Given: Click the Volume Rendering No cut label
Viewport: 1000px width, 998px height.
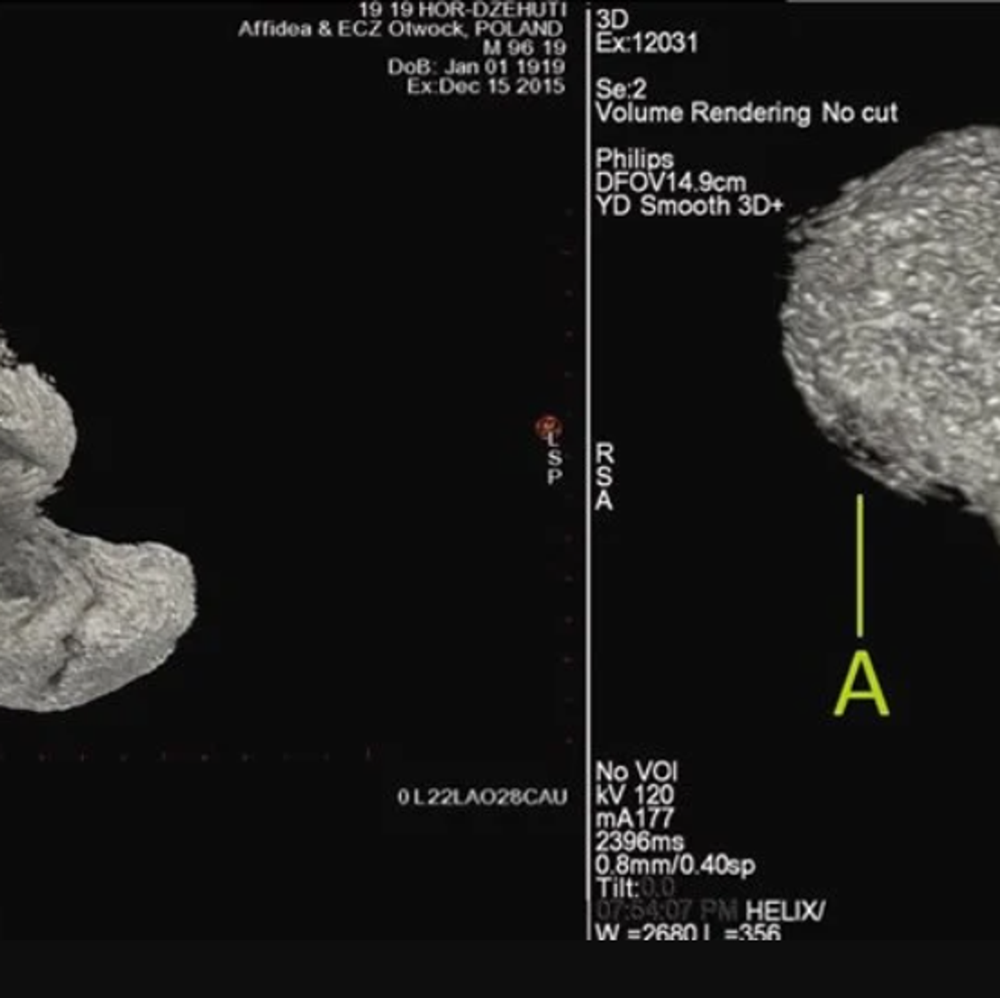Looking at the screenshot, I should [x=747, y=113].
